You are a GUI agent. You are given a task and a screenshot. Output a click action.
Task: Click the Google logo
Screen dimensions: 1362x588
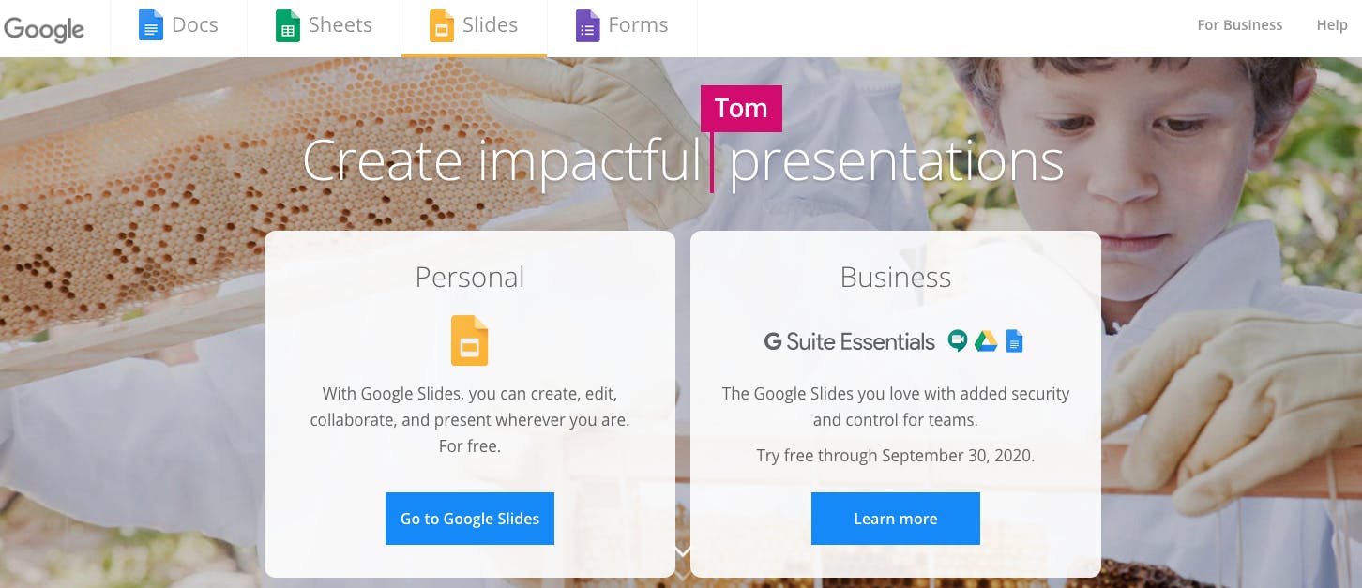(44, 28)
